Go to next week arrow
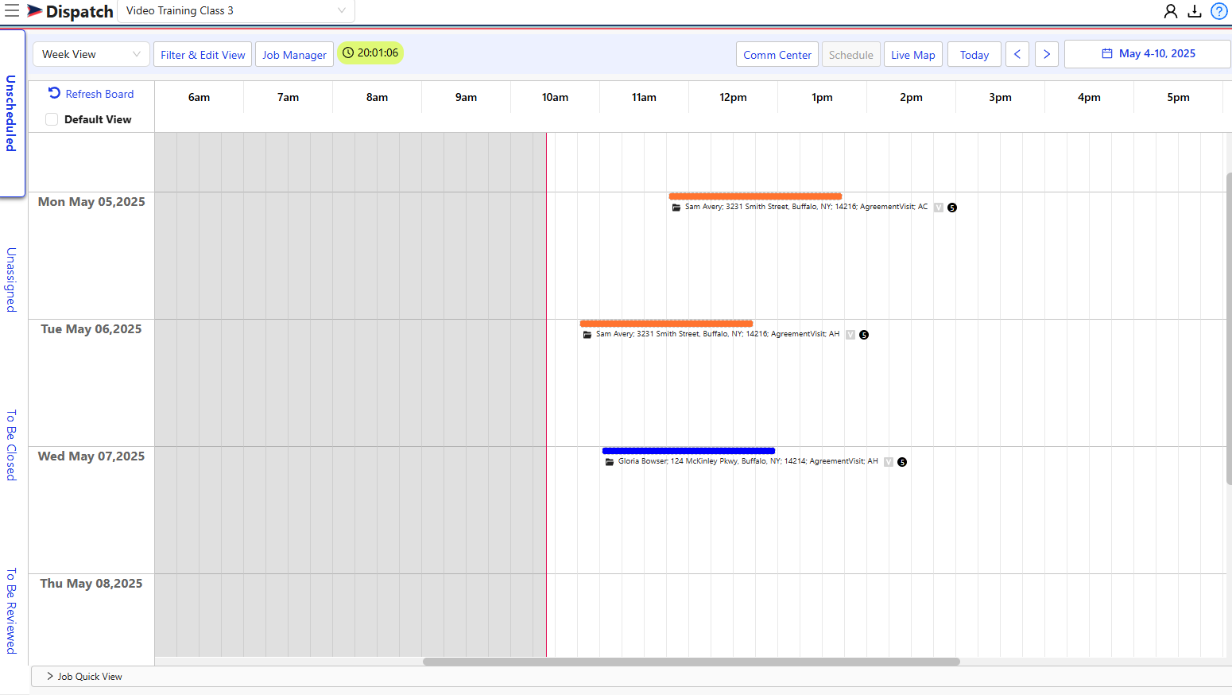The image size is (1232, 699). click(x=1047, y=54)
